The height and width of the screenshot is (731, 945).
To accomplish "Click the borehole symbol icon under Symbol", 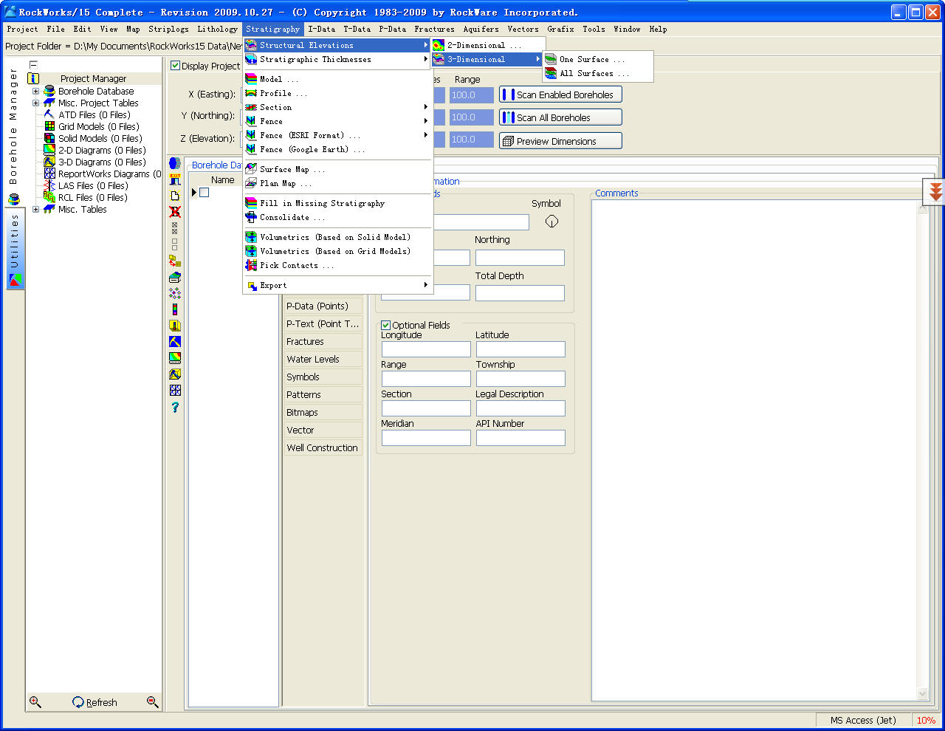I will [x=551, y=221].
